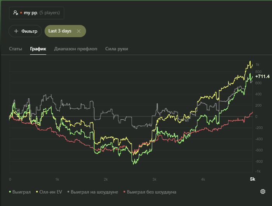Switch to the Статы tab
The width and height of the screenshot is (272, 206).
point(16,49)
